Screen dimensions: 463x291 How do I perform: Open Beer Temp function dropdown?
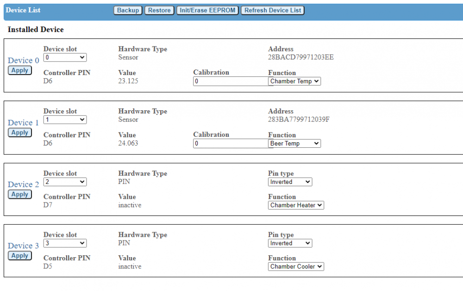click(294, 144)
